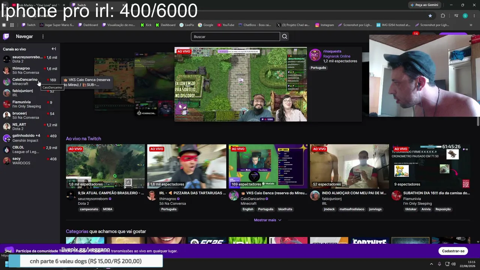This screenshot has width=480, height=270.
Task: Click the Anivia tag
Action: [426, 209]
